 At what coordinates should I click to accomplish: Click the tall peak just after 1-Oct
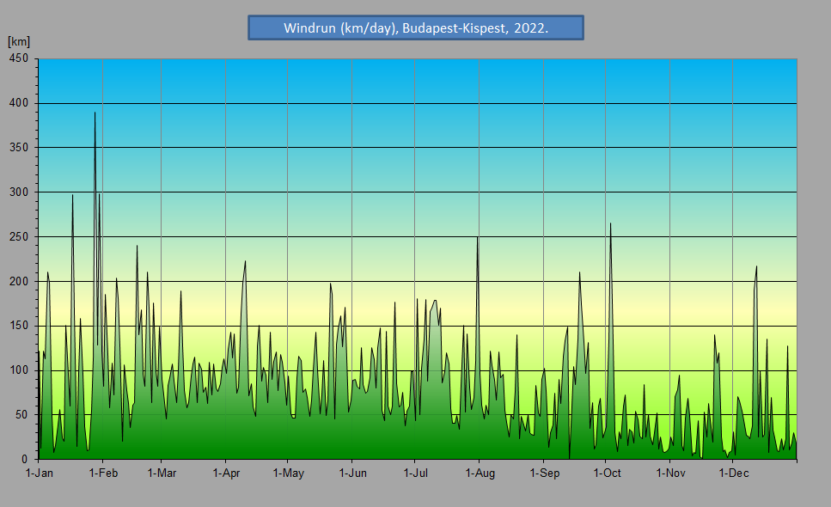point(610,224)
